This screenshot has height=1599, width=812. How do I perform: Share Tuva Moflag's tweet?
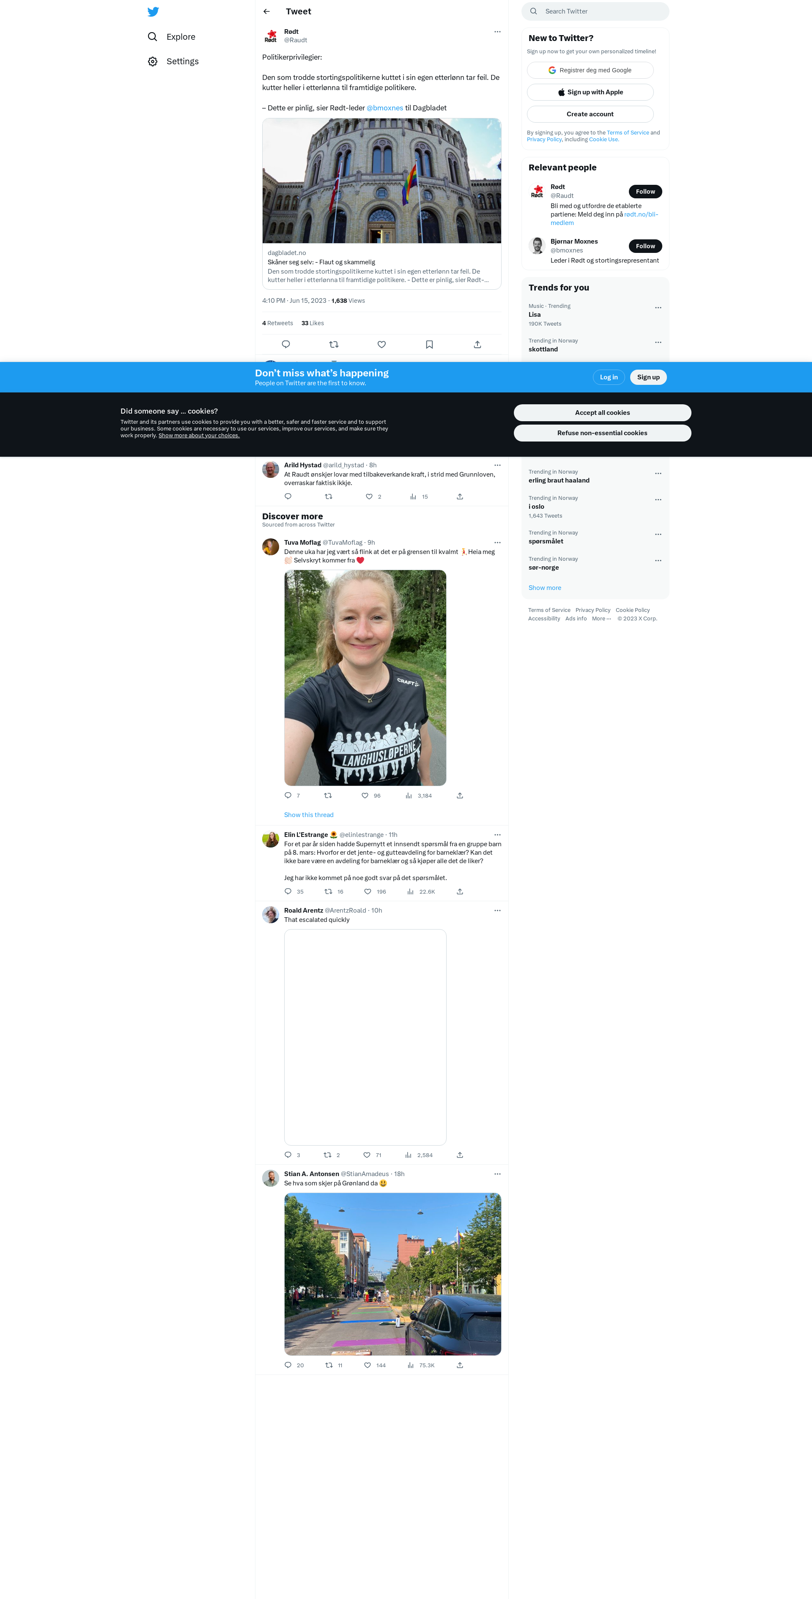point(460,796)
